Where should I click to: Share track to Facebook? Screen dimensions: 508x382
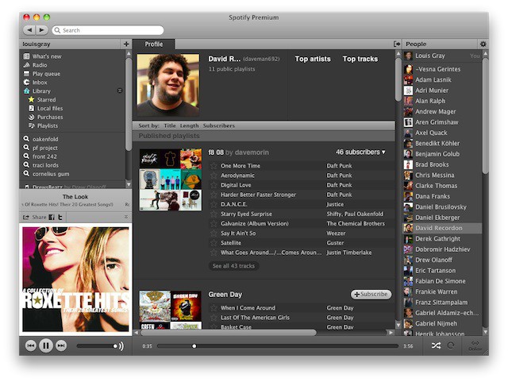point(52,218)
